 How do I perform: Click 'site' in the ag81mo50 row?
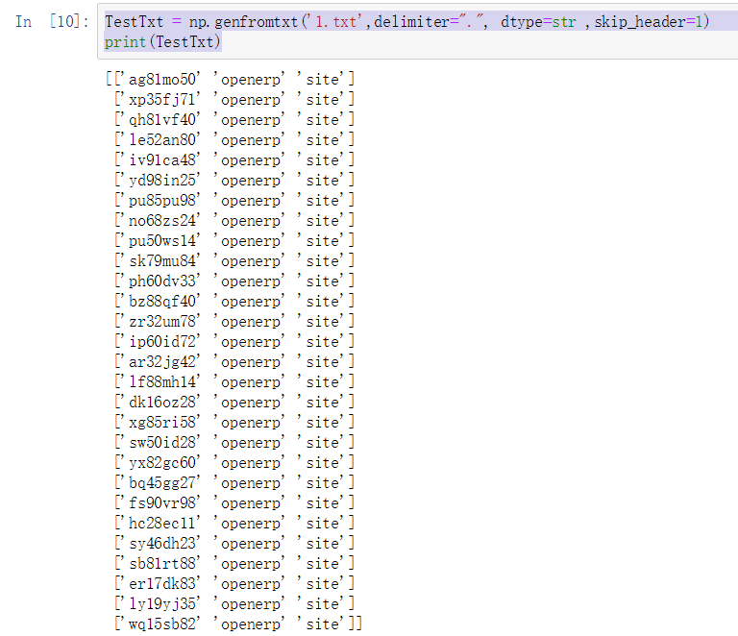tap(322, 79)
